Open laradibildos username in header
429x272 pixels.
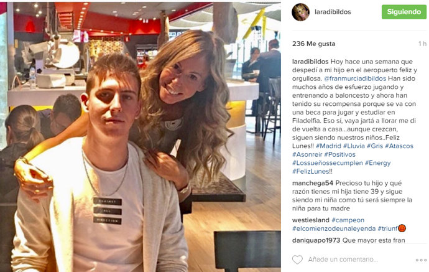[333, 12]
